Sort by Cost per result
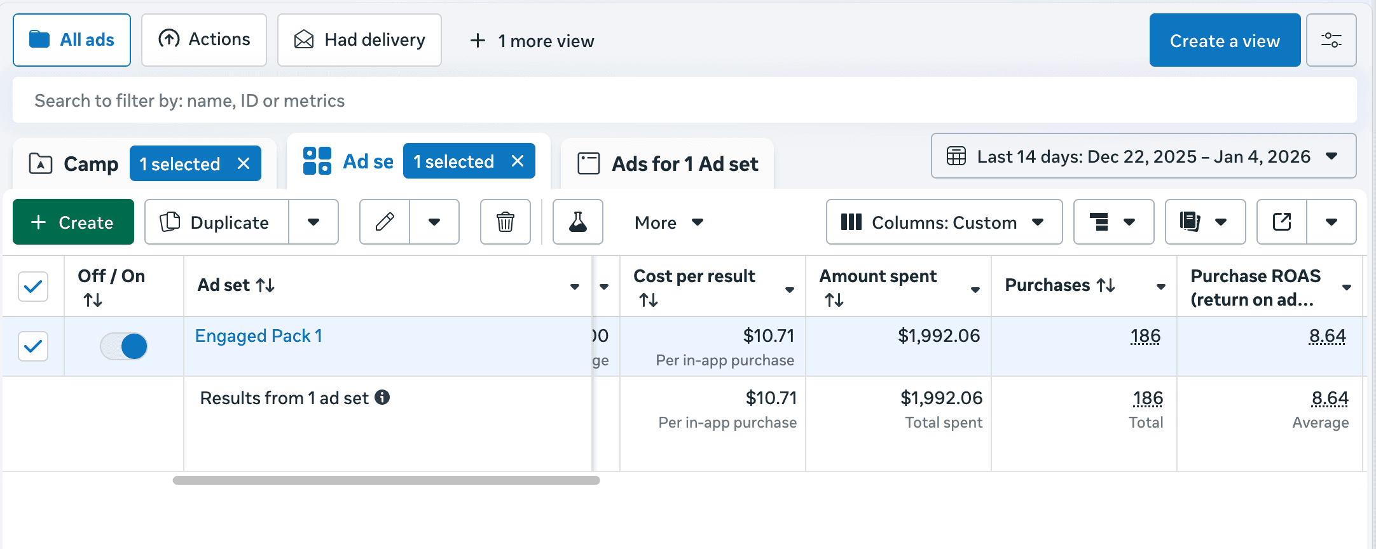 [x=649, y=299]
